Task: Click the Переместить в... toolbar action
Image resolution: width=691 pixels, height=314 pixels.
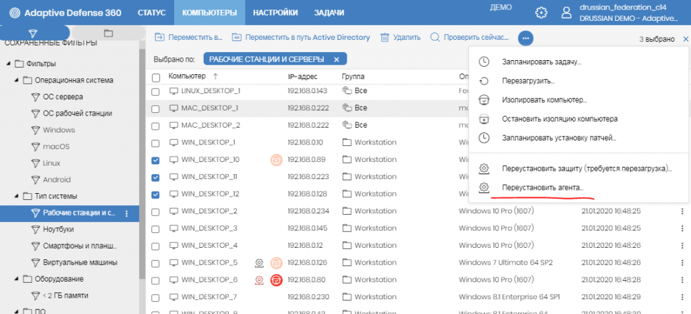Action: pyautogui.click(x=189, y=38)
